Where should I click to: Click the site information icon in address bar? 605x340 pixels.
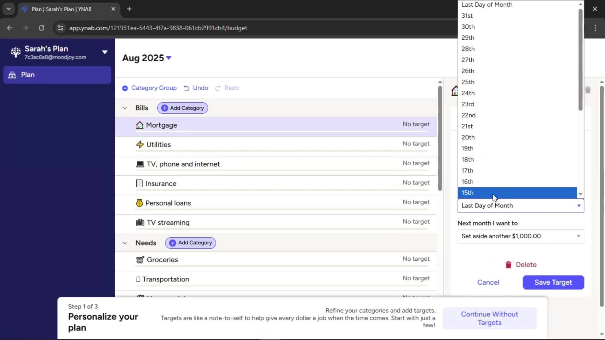coord(60,28)
